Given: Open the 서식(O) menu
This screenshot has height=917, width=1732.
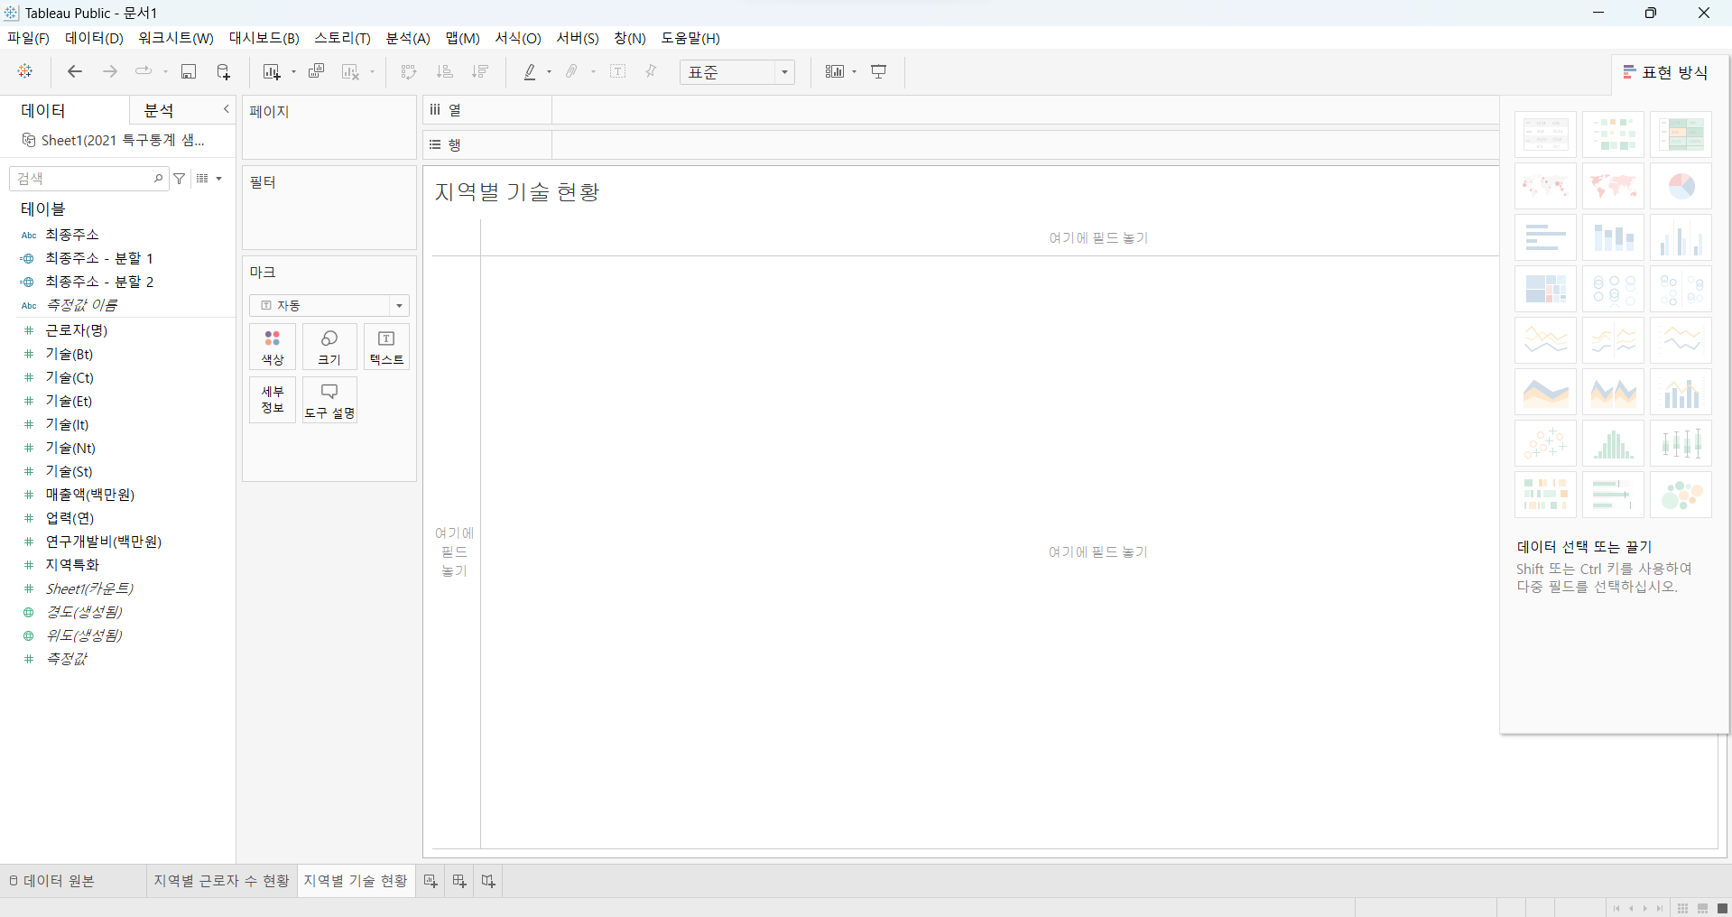Looking at the screenshot, I should tap(517, 38).
